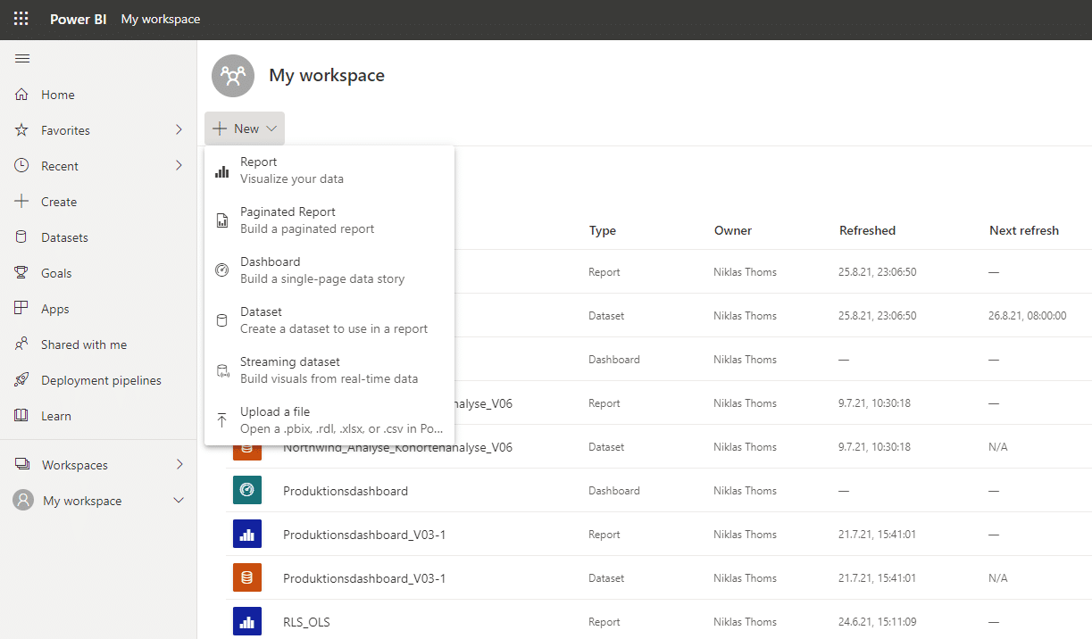Open the Learn page
This screenshot has width=1092, height=639.
(x=98, y=416)
